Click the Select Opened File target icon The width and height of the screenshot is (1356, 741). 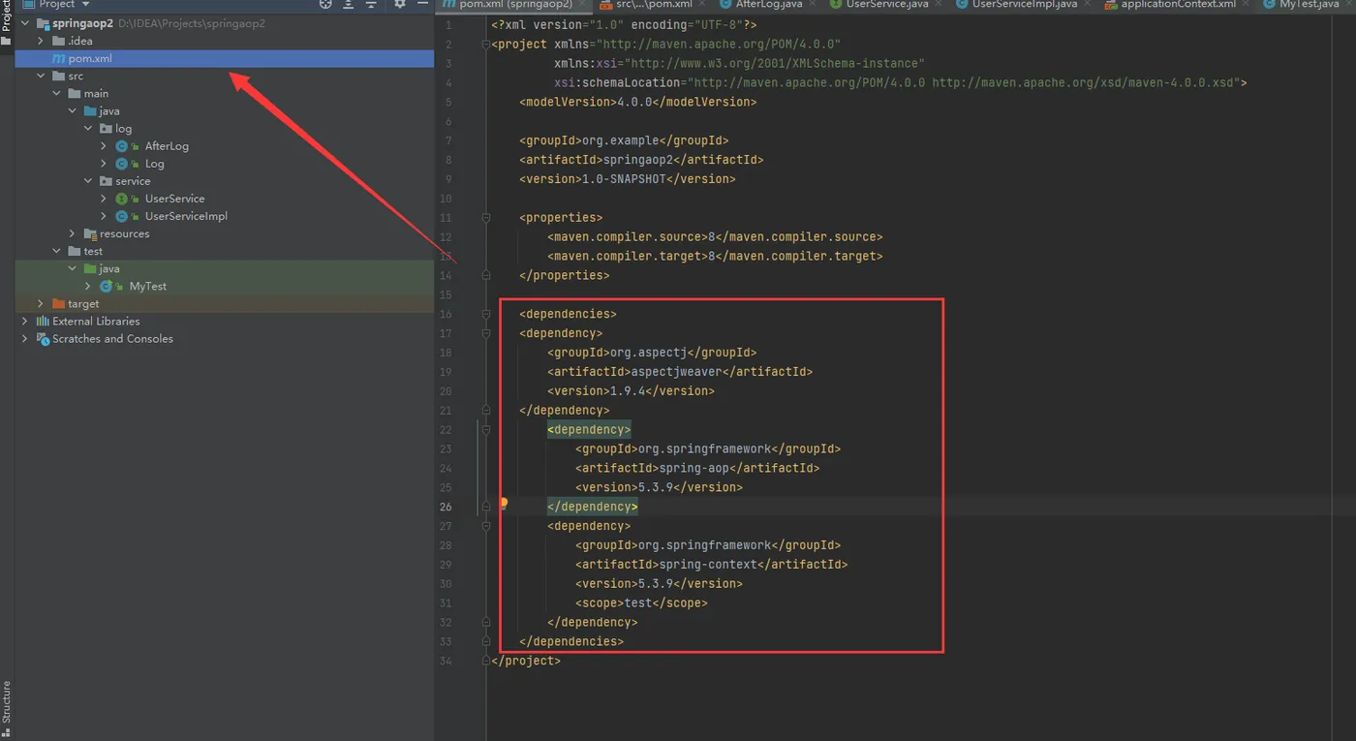click(x=325, y=4)
